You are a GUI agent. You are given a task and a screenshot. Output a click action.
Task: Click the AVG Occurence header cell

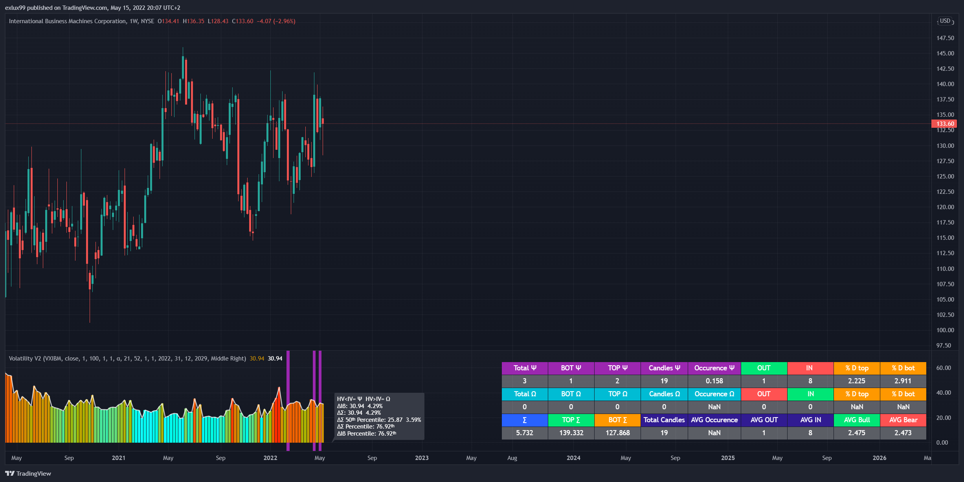pyautogui.click(x=714, y=420)
